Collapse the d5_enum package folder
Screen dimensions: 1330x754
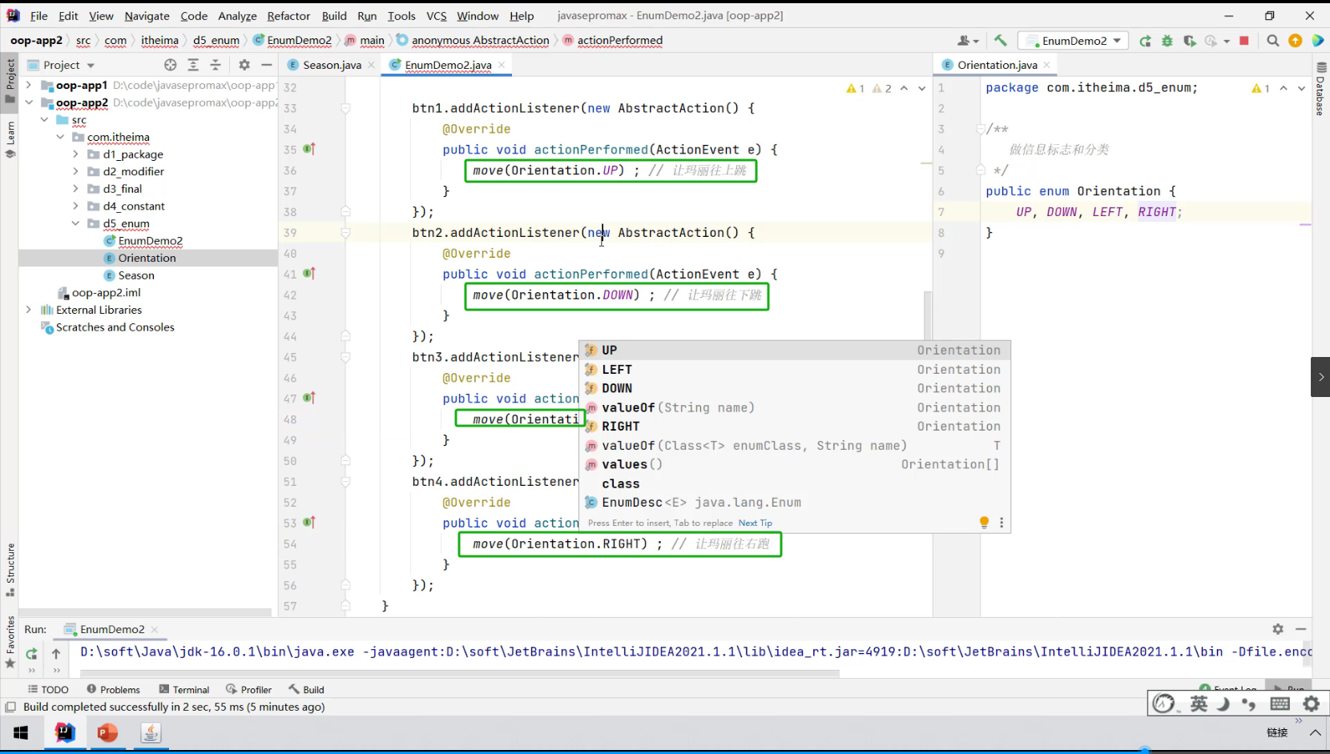[75, 223]
